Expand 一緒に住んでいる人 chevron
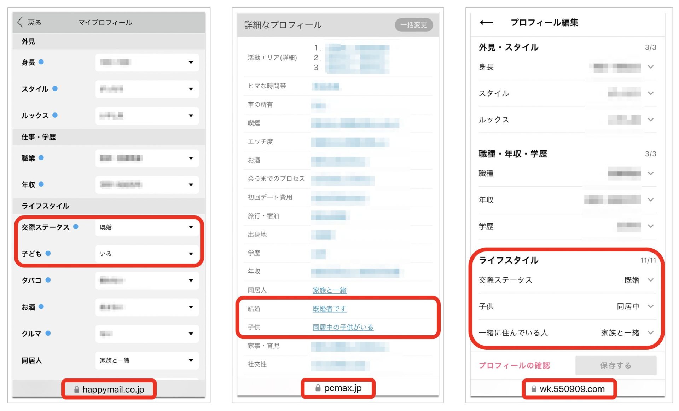This screenshot has width=679, height=411. [650, 332]
